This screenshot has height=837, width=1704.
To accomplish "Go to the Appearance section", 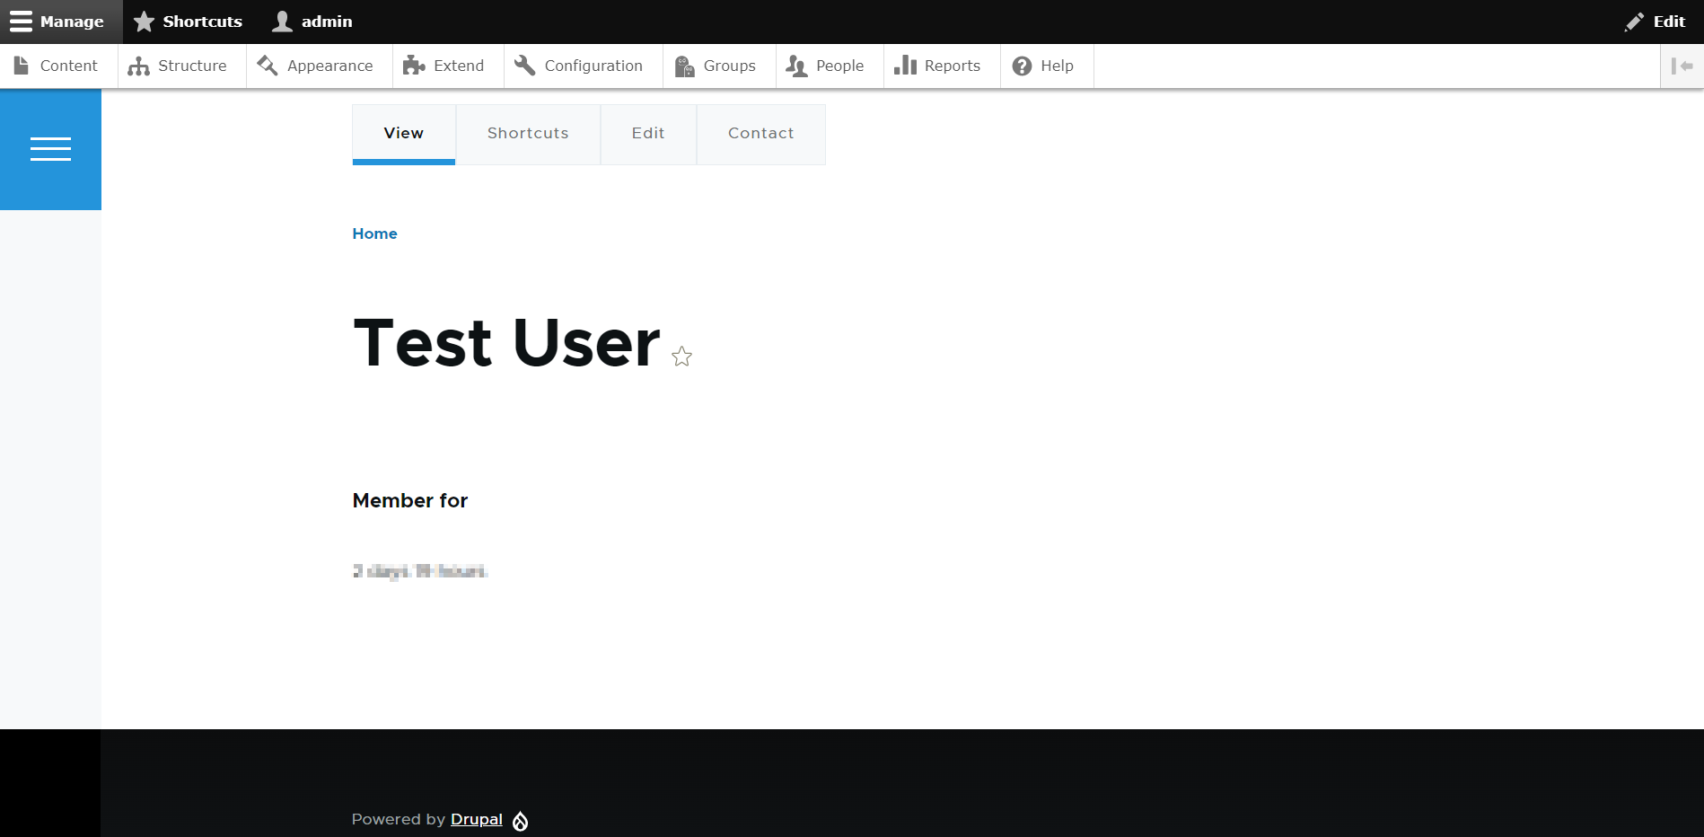I will pos(316,66).
